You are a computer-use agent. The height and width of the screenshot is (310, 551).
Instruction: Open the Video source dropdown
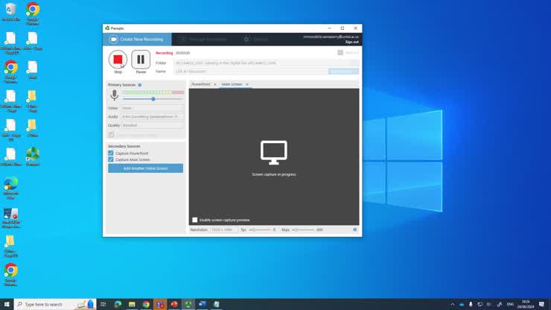152,108
